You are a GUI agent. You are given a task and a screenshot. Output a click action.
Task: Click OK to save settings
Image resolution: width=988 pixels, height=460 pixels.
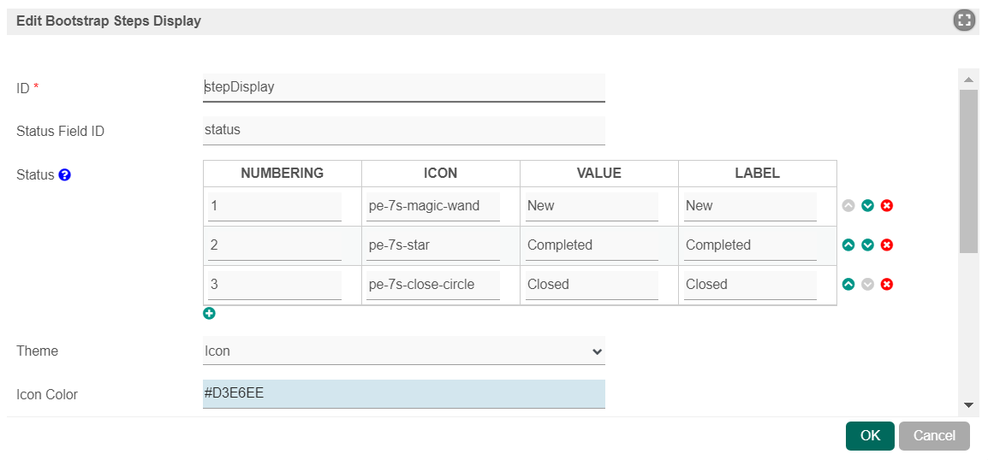pos(870,436)
